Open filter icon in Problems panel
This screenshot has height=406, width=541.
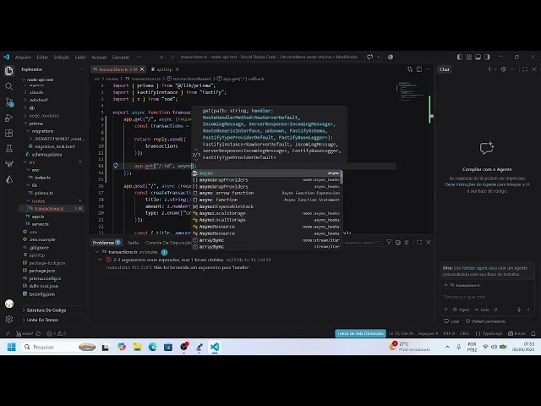pyautogui.click(x=389, y=243)
